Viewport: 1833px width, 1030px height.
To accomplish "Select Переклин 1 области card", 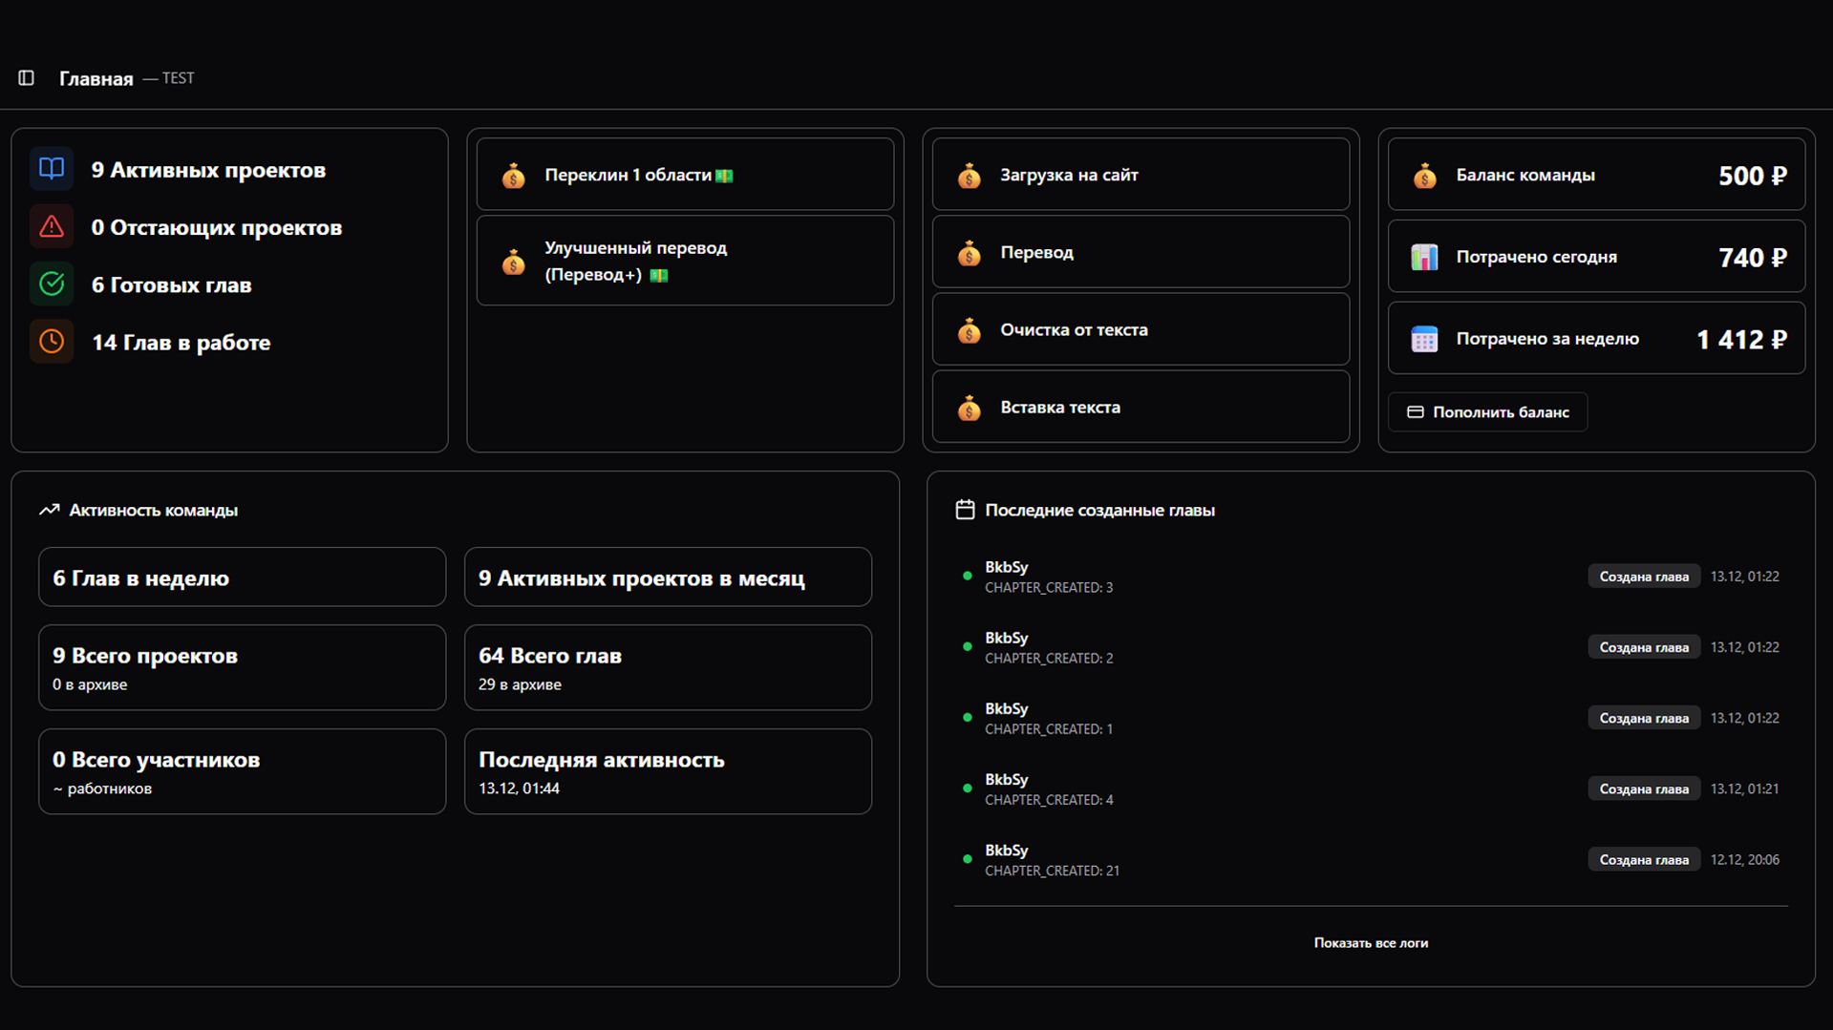I will click(684, 175).
